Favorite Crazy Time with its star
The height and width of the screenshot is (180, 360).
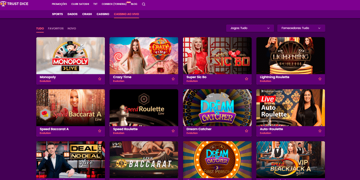(173, 79)
